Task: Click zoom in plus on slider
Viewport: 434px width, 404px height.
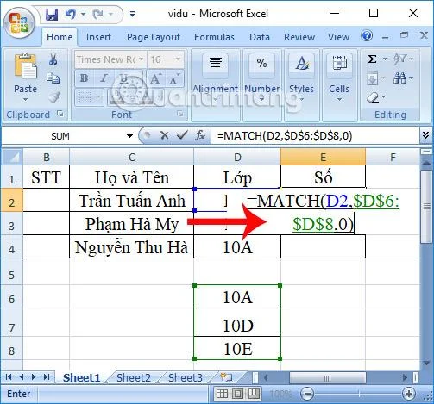Action: [x=409, y=394]
